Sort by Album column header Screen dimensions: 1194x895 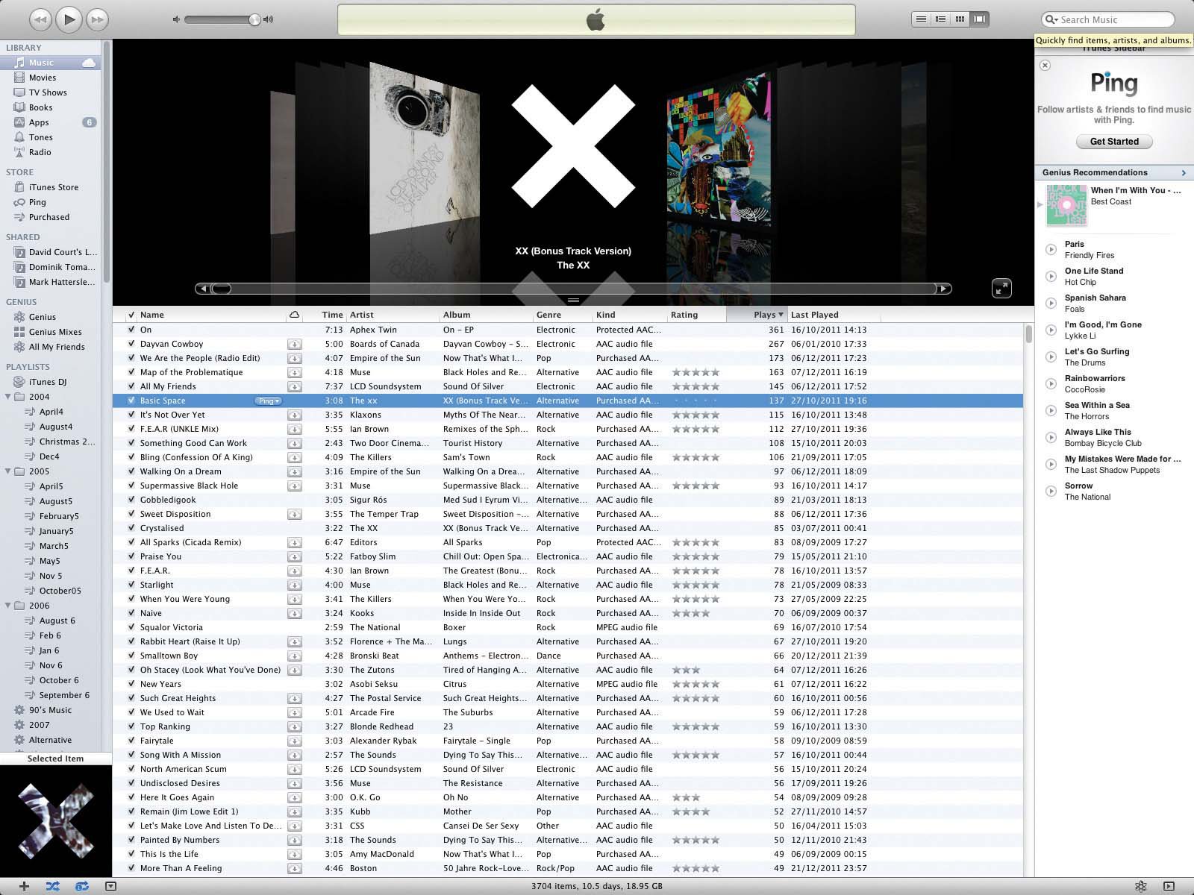[487, 315]
